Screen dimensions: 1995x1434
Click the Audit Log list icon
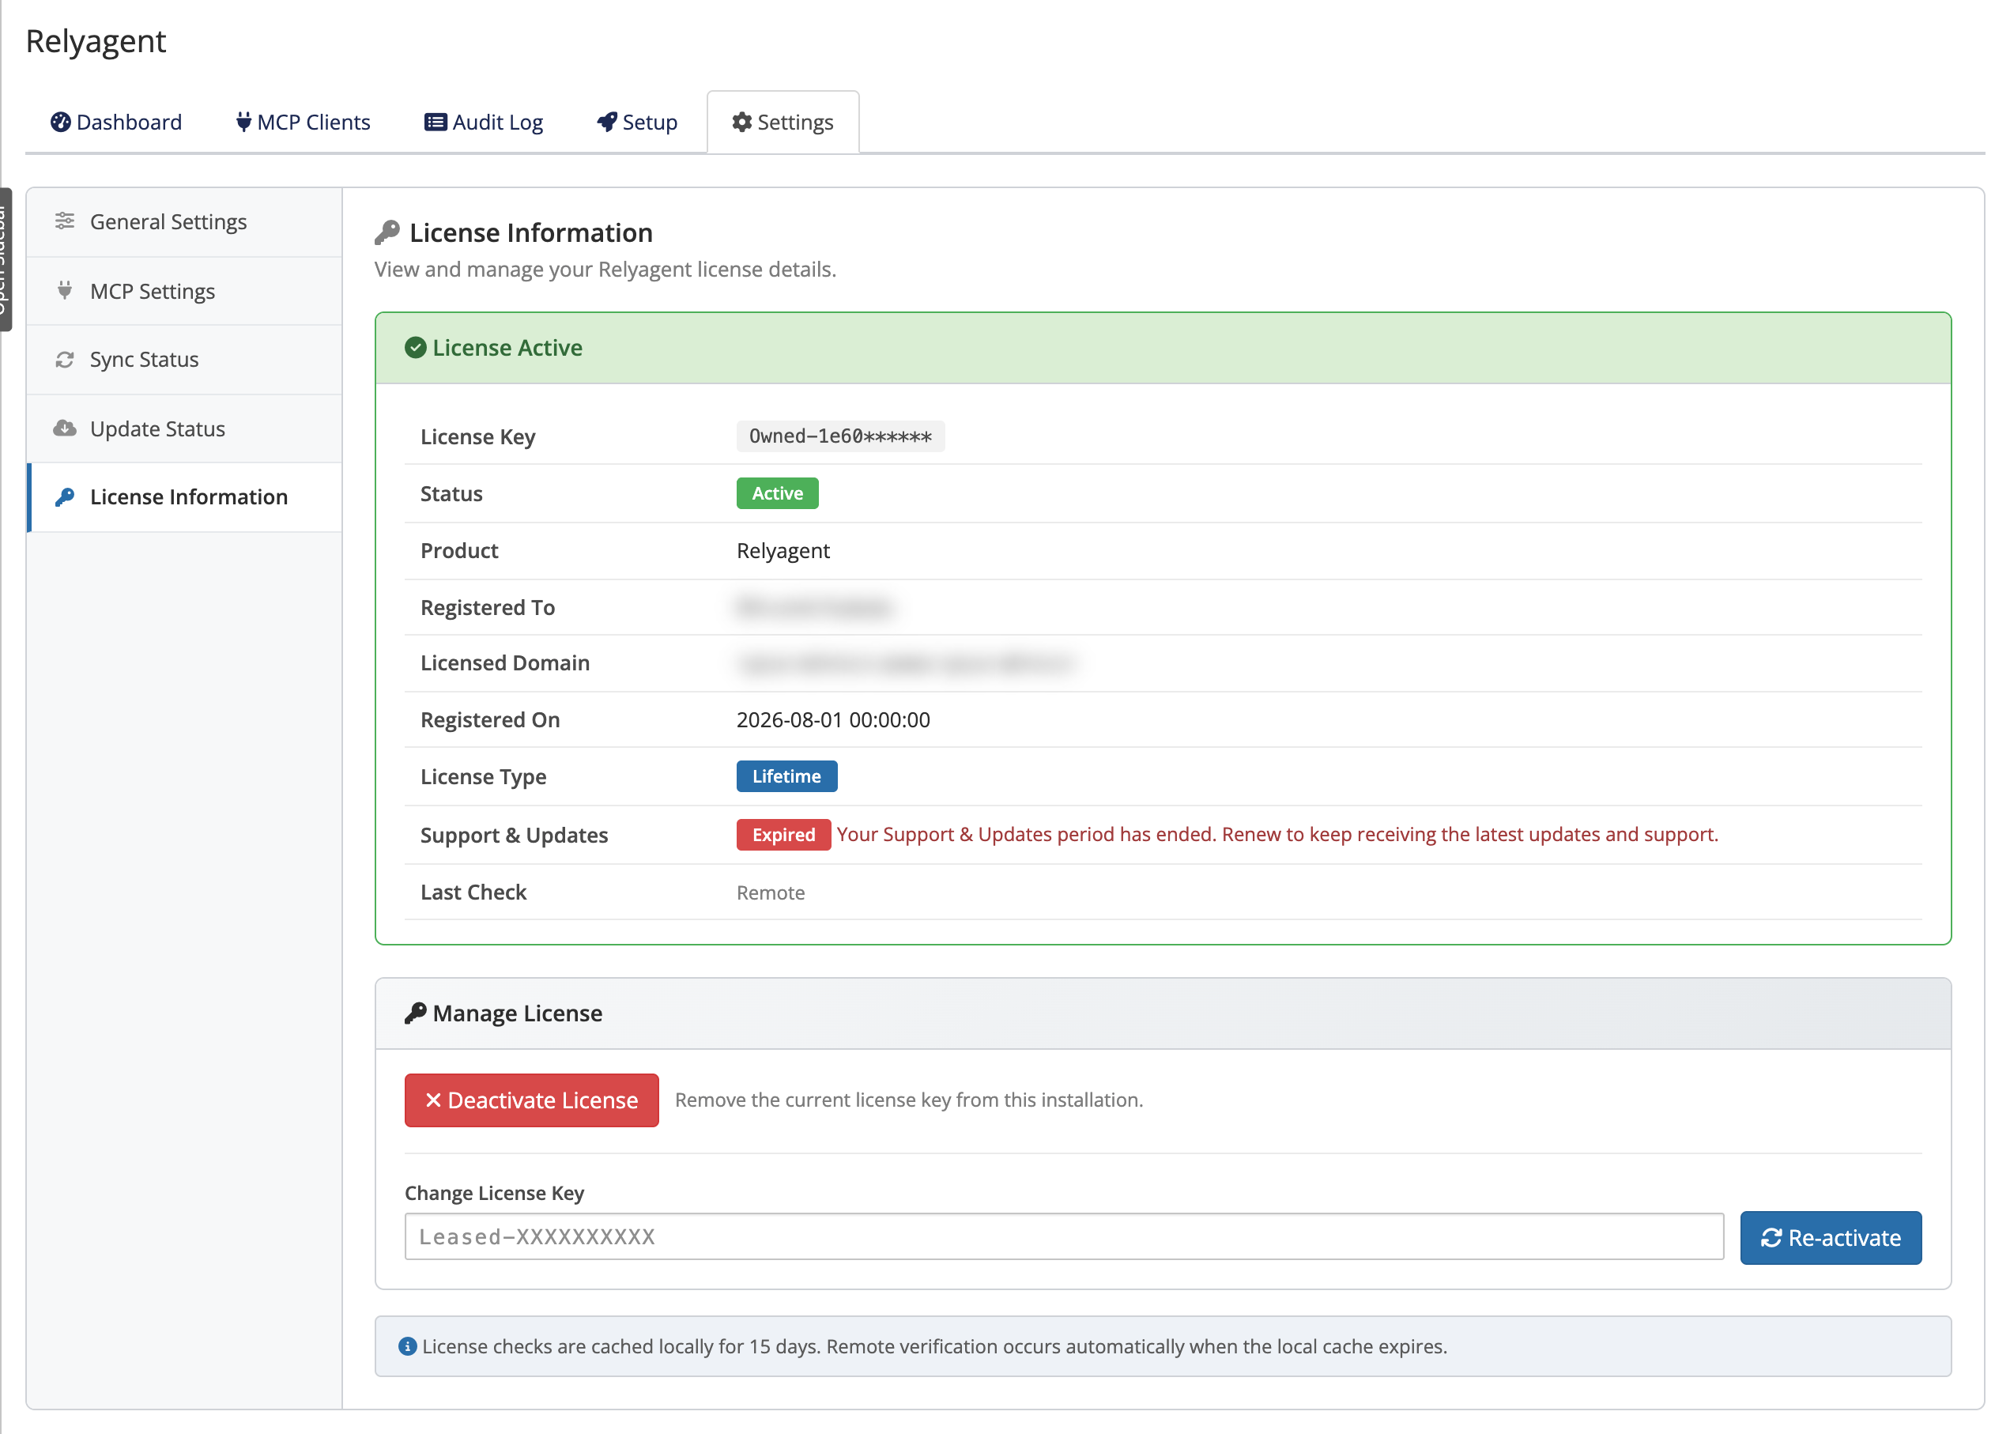pos(436,122)
